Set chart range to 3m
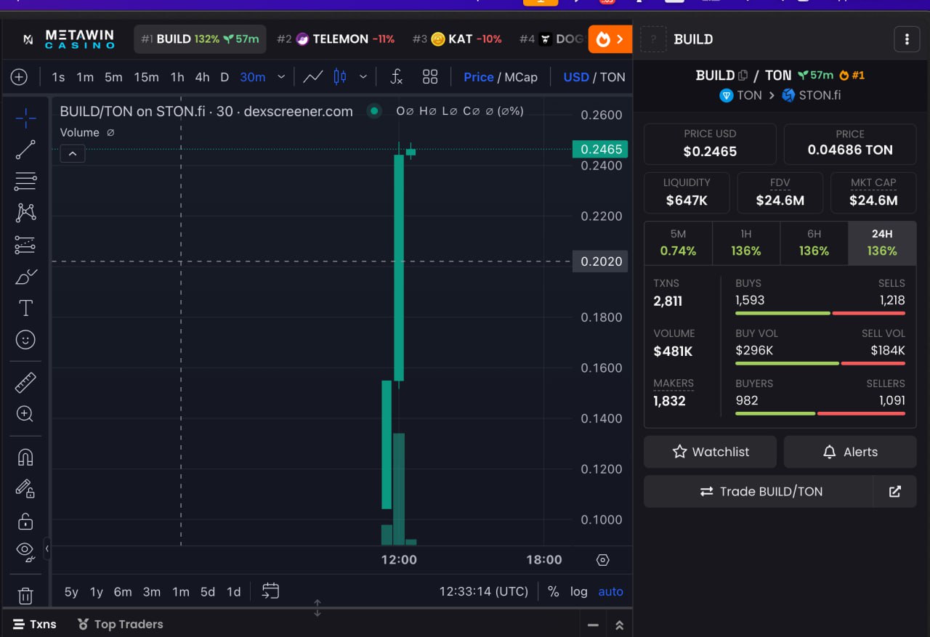Image resolution: width=930 pixels, height=637 pixels. 151,591
